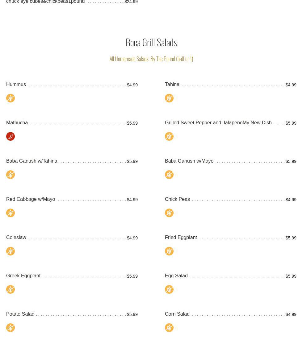Click the gluten-free icon under Tahina
Screen dimensions: 298x340
[x=169, y=98]
